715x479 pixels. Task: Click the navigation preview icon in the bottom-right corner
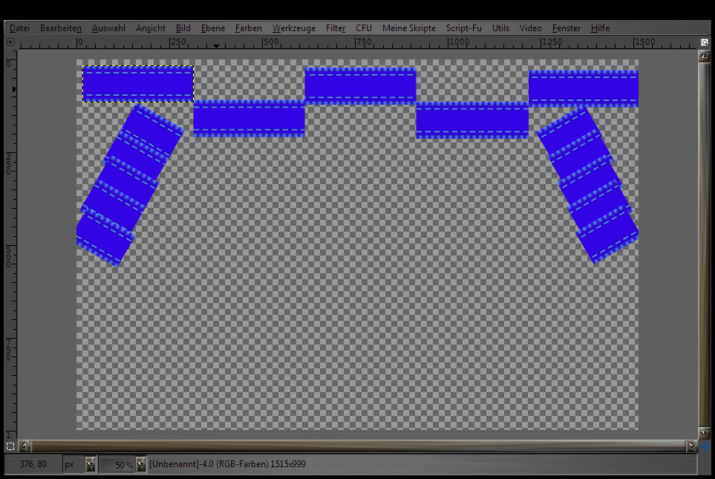coord(704,446)
